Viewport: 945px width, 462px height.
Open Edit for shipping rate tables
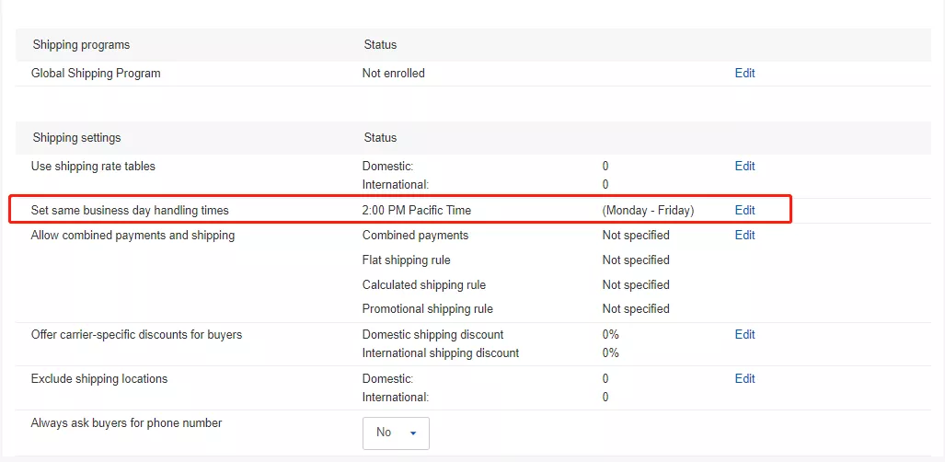(x=744, y=167)
